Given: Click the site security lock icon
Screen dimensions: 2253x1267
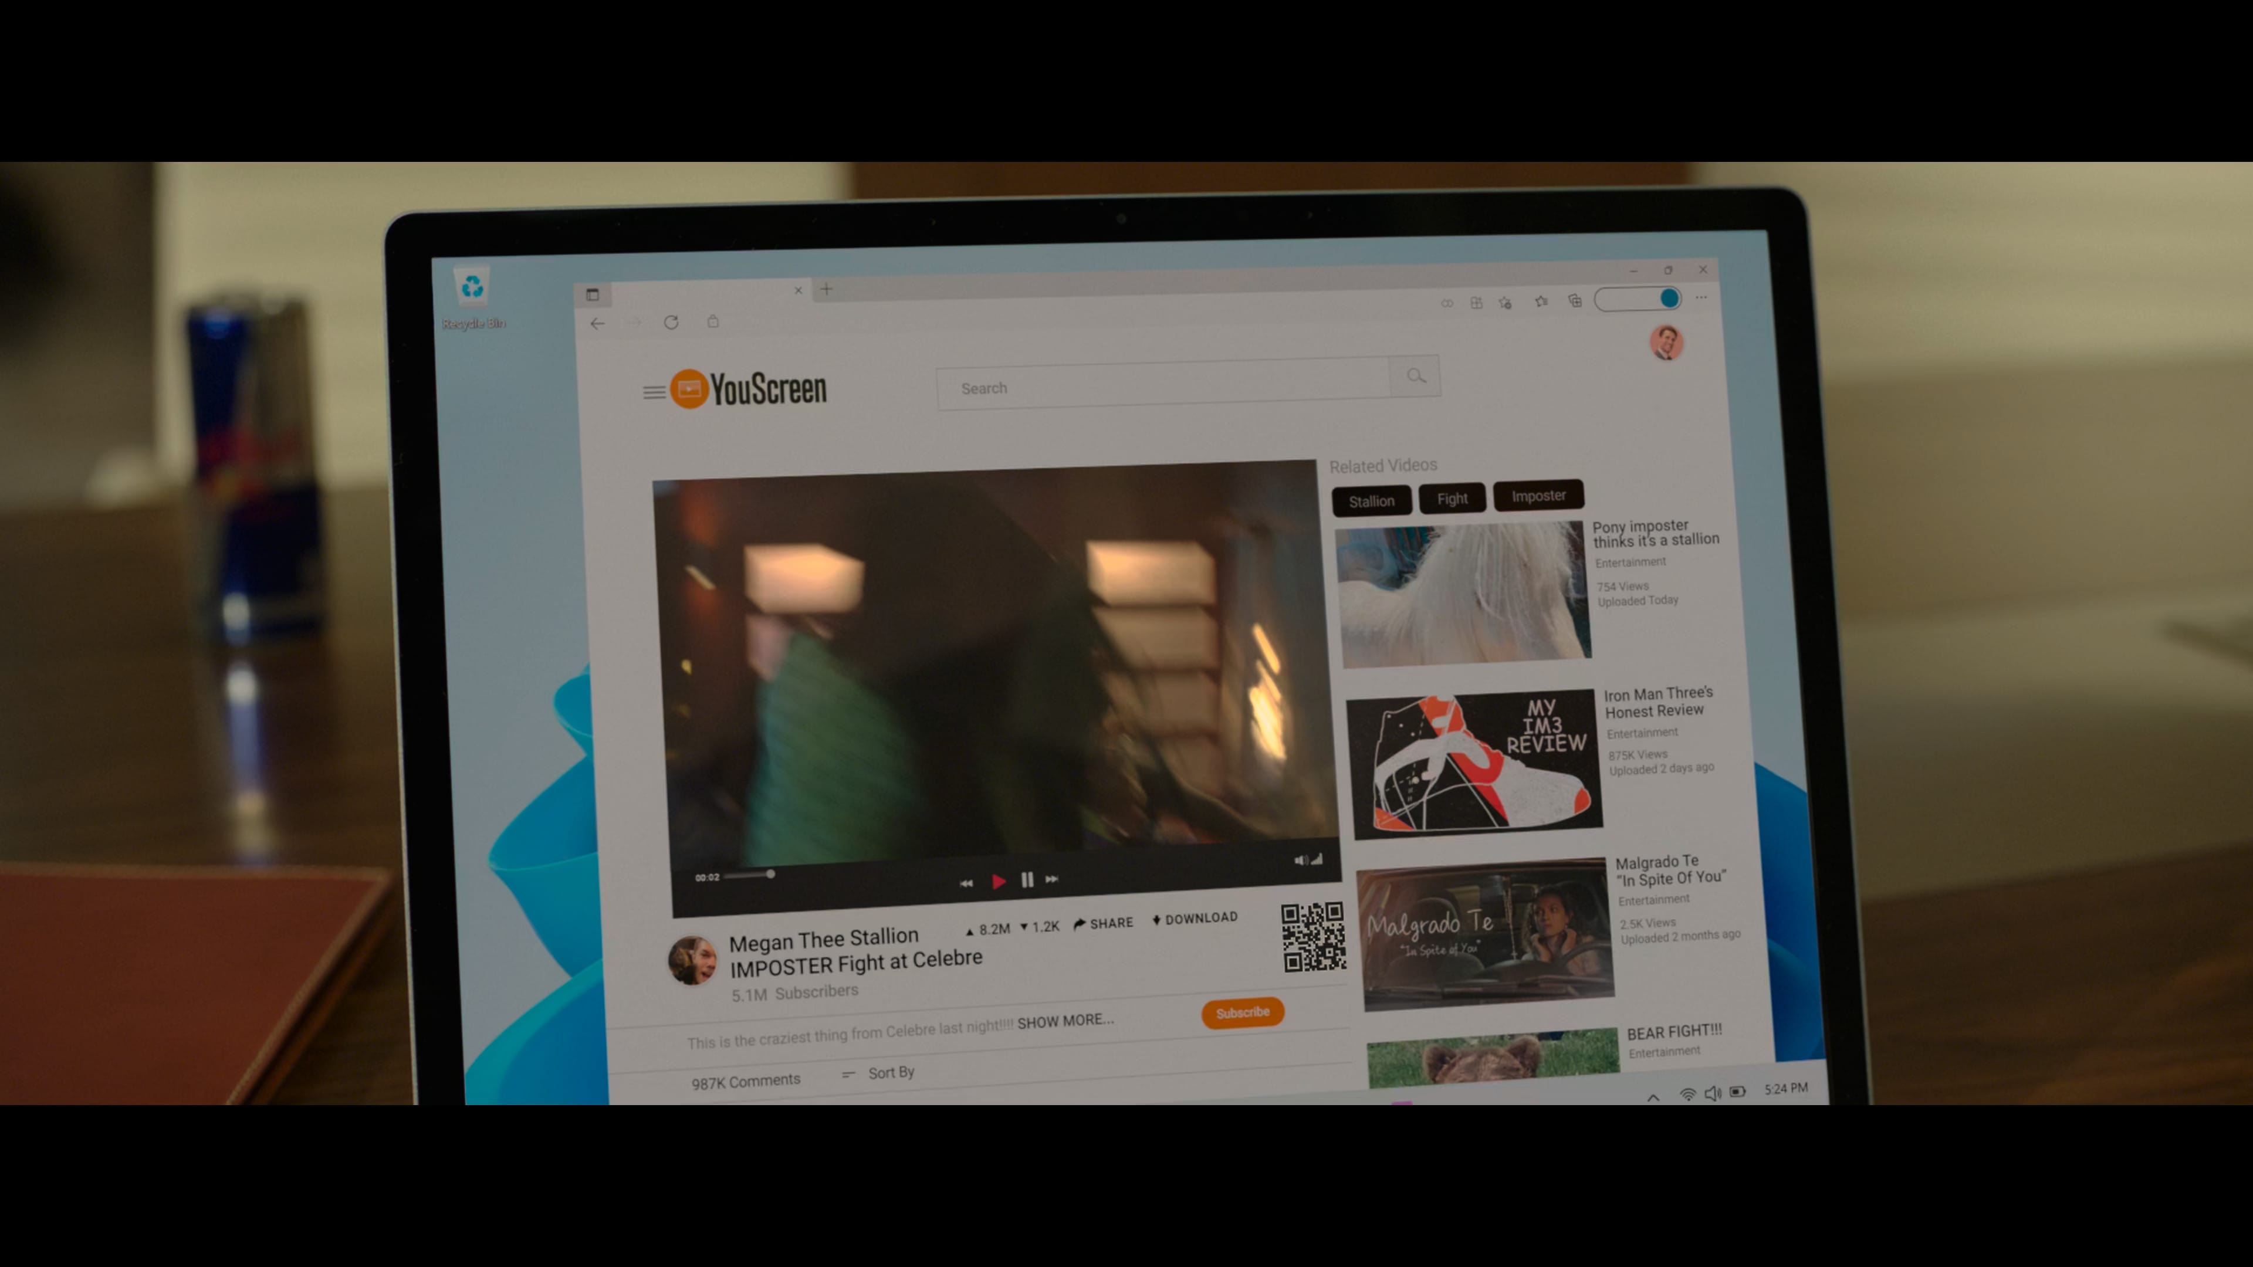Looking at the screenshot, I should point(713,321).
